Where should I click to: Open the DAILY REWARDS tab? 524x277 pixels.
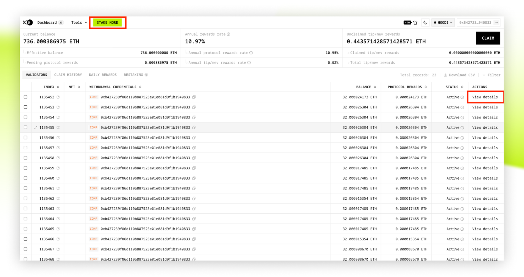[x=103, y=75]
